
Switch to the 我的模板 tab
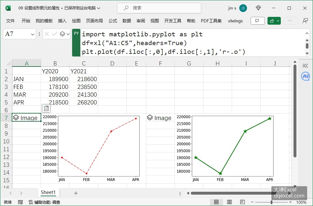44,21
